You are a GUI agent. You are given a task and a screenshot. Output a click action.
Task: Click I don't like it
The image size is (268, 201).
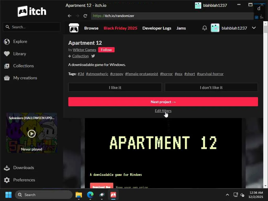211,87
